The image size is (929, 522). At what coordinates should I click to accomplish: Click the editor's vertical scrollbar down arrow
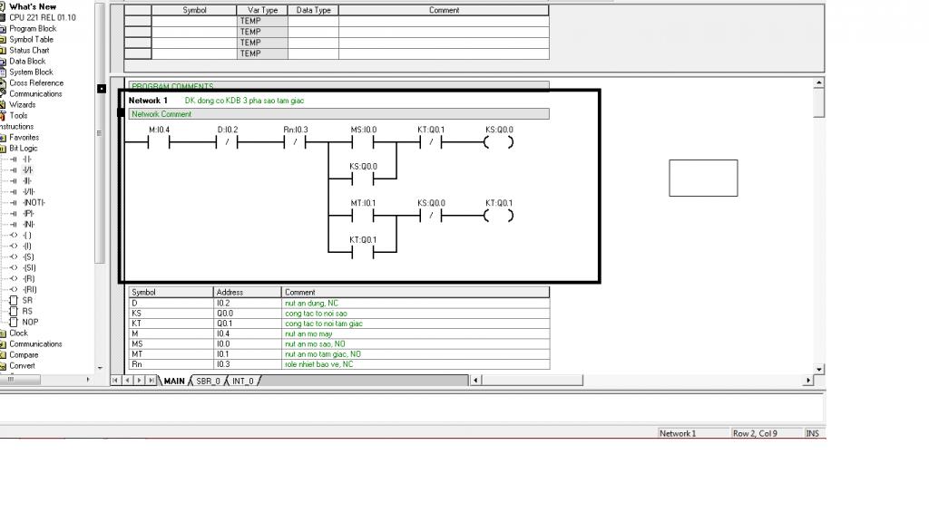tap(819, 370)
